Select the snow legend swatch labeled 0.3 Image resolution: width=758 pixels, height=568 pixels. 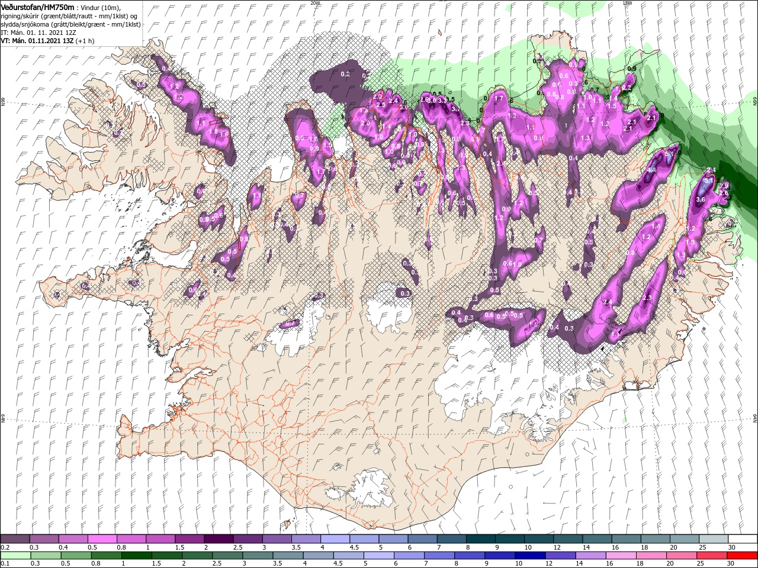(x=44, y=539)
